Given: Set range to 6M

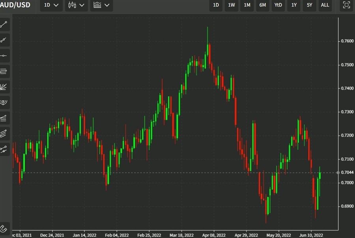Looking at the screenshot, I should coord(263,5).
